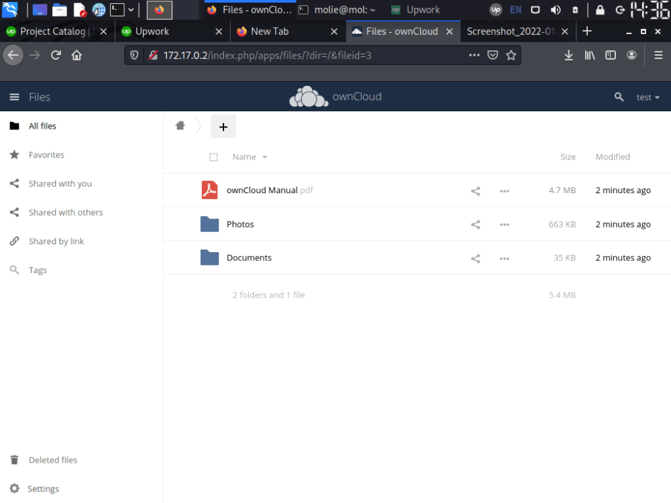Click the plus new file button

coord(223,127)
